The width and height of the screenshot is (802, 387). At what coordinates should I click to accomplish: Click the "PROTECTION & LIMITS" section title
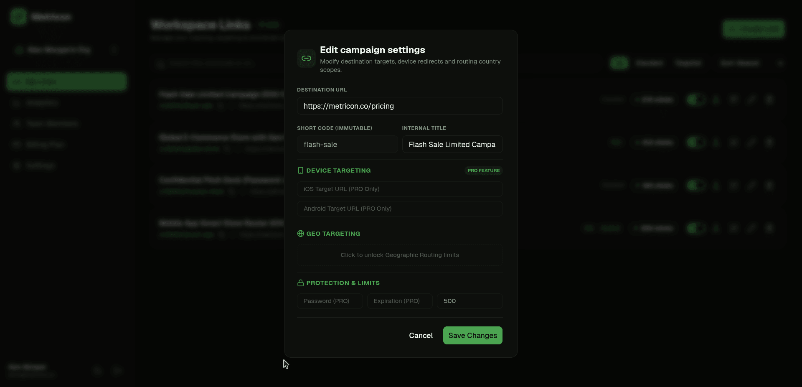(343, 283)
